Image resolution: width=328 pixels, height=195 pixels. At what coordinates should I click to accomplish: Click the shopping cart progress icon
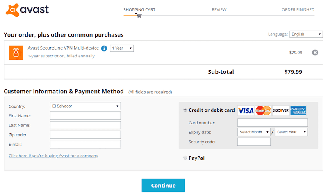139,16
